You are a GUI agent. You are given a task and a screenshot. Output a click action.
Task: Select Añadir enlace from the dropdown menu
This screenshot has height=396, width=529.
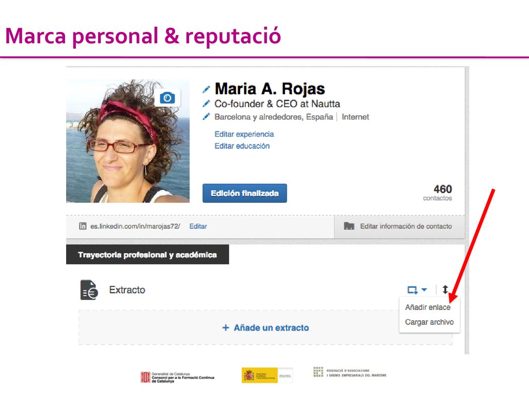point(428,307)
